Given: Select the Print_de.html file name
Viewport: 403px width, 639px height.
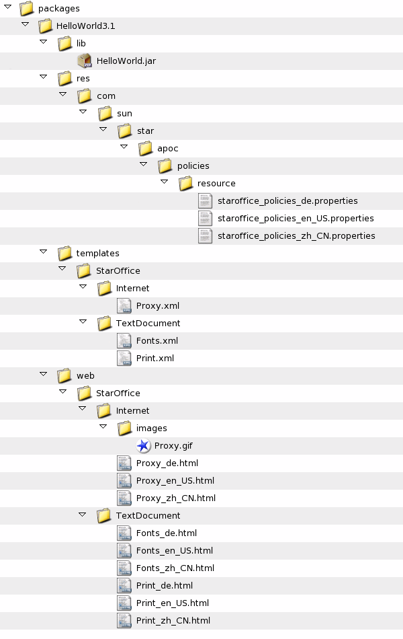Looking at the screenshot, I should 164,586.
